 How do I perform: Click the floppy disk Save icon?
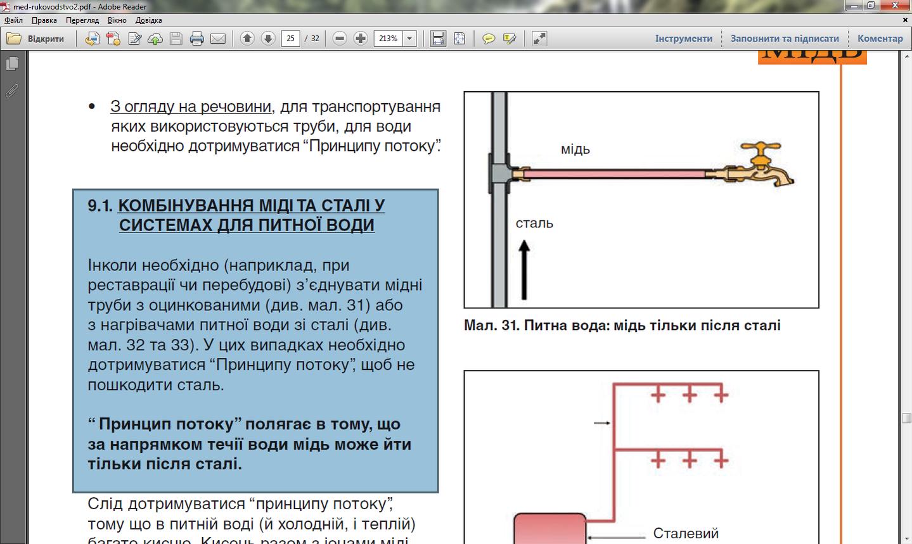pyautogui.click(x=176, y=39)
